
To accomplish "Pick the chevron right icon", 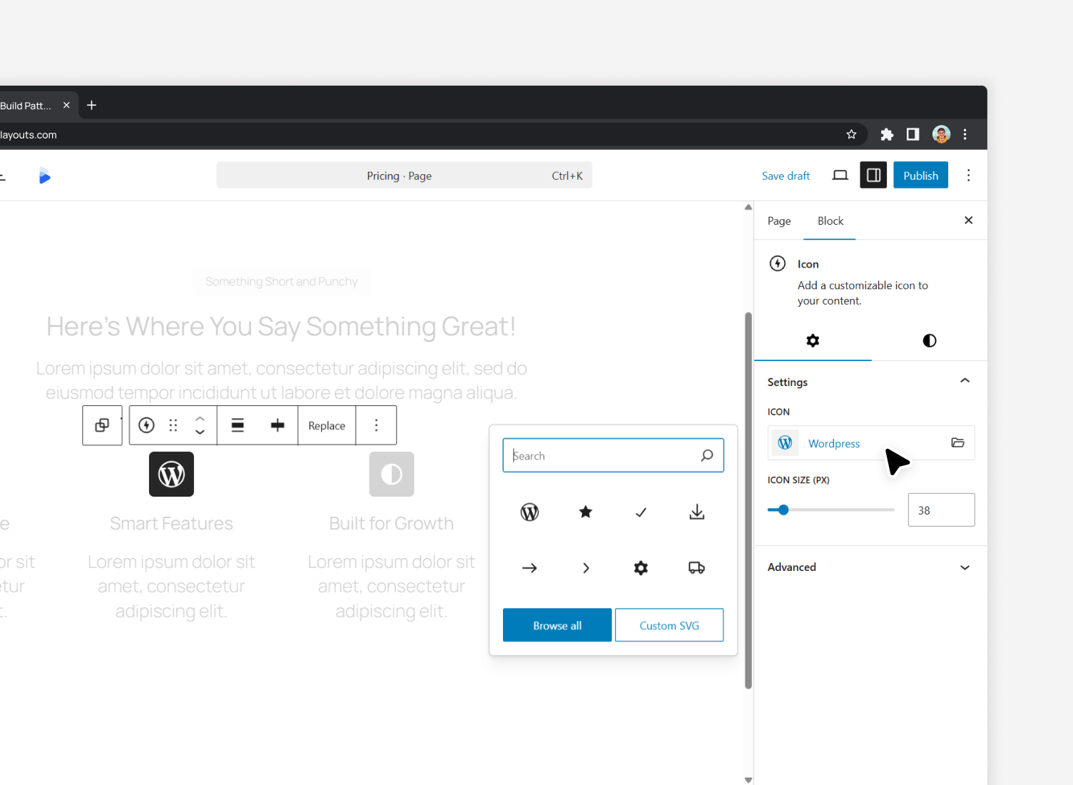I will click(586, 568).
